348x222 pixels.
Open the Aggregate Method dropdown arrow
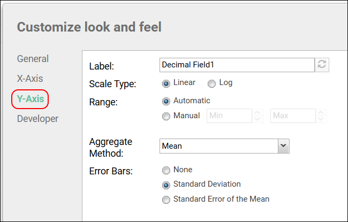pos(283,146)
